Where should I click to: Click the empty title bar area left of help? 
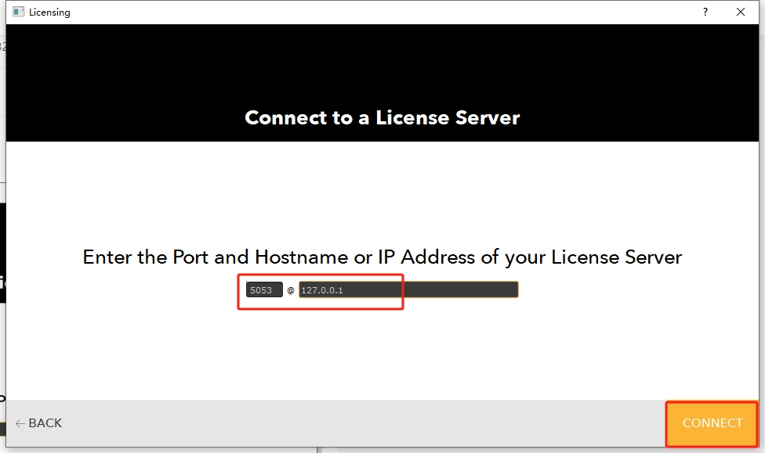(392, 12)
